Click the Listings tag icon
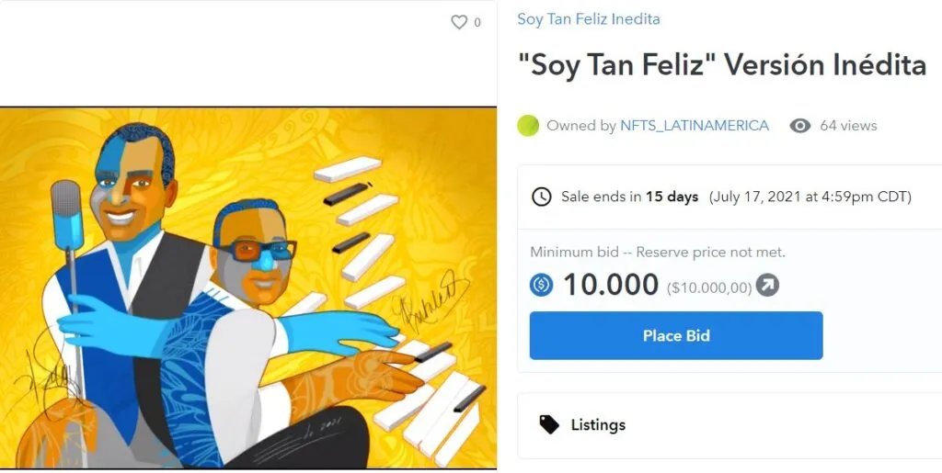 click(x=548, y=424)
